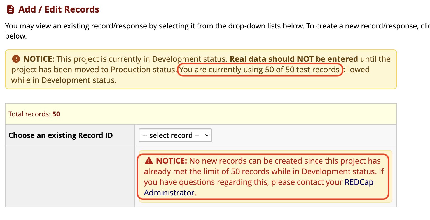Click the orange exclamation icon in Development notice
The image size is (430, 220).
(16, 59)
